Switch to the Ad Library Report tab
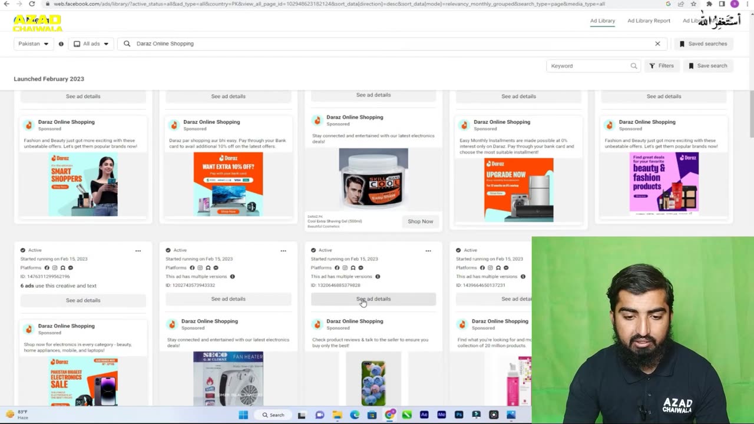The width and height of the screenshot is (754, 424). tap(649, 21)
